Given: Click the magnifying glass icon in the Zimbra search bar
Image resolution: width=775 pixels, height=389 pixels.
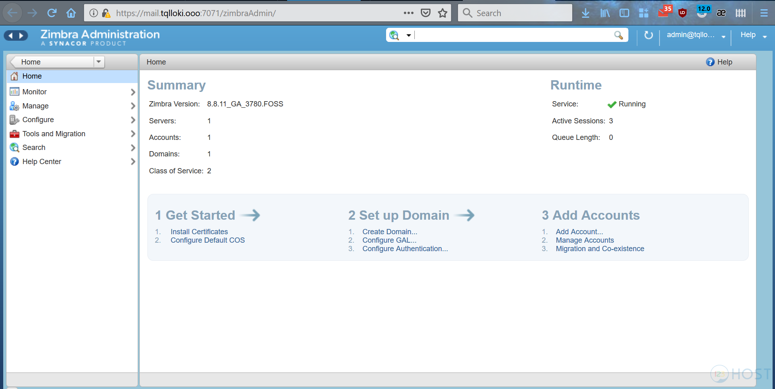Looking at the screenshot, I should (x=619, y=35).
